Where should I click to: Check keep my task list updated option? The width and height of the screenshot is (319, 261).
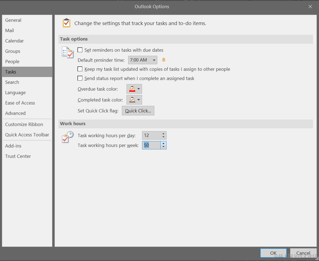point(80,69)
